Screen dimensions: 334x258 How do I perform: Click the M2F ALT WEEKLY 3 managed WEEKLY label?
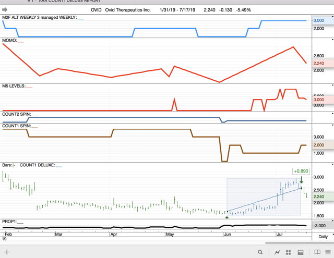[x=40, y=17]
